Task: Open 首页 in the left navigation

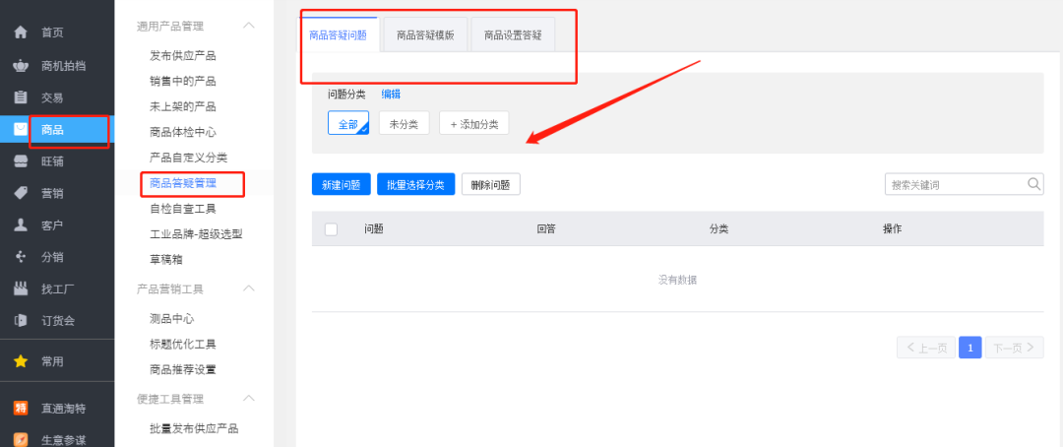Action: pyautogui.click(x=52, y=32)
